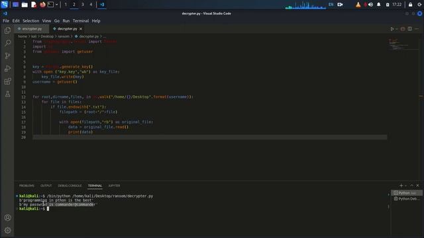Switch to the JUPYTER panel tab
The height and width of the screenshot is (238, 424).
coord(114,186)
